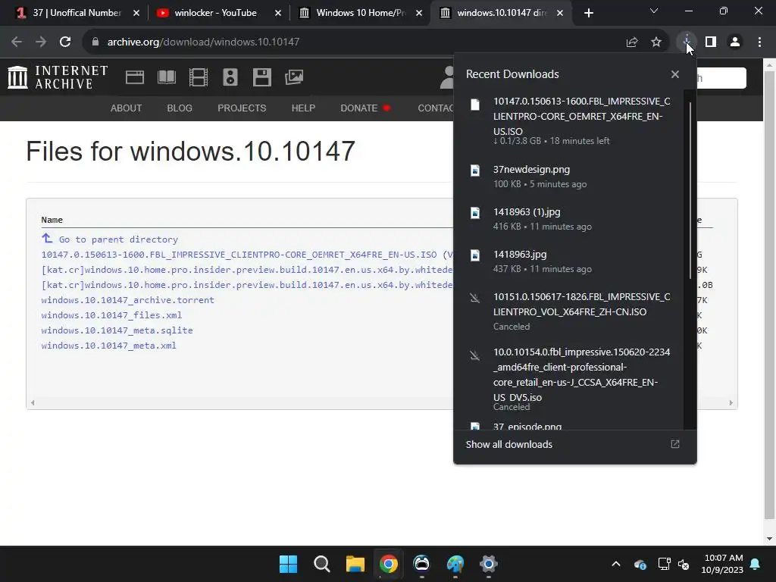Open windows.10.10147_meta.sqlite link
The height and width of the screenshot is (582, 776).
point(117,330)
